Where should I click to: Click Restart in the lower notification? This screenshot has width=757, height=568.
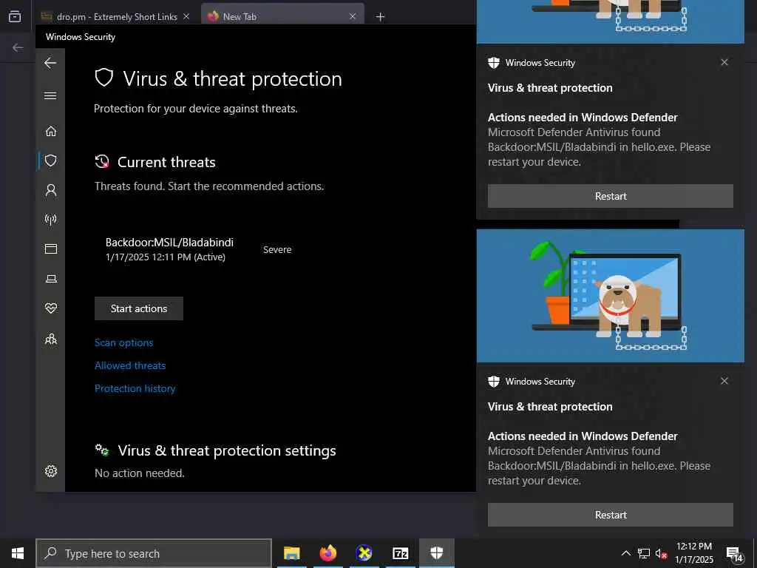[x=610, y=515]
